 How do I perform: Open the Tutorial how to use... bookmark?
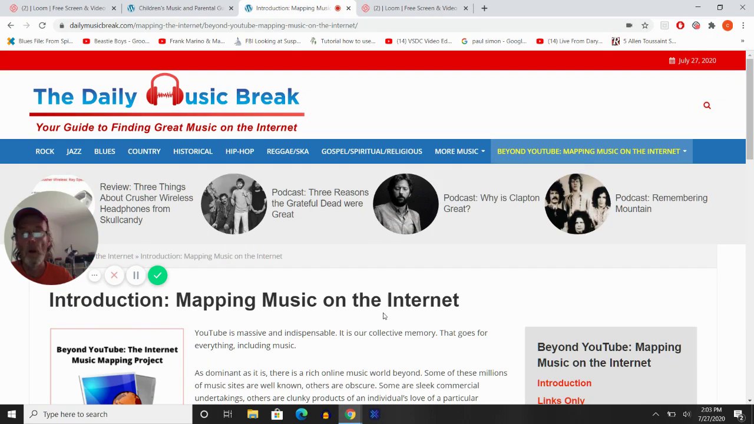pyautogui.click(x=342, y=41)
